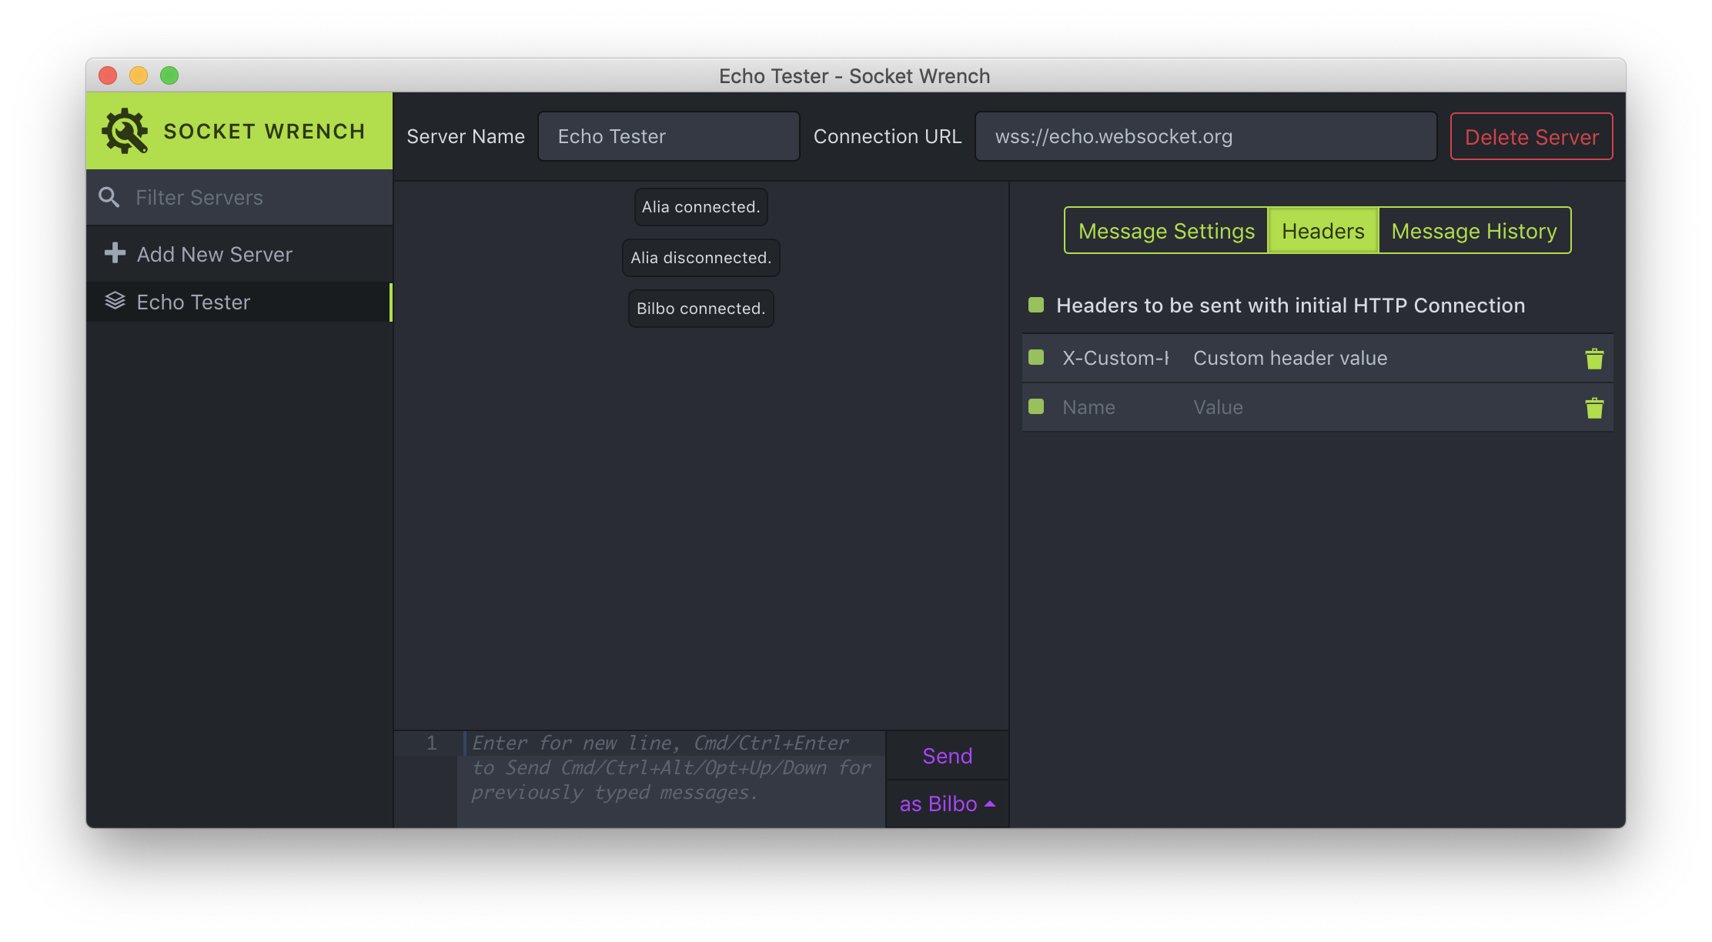Switch to the Message History tab
Image resolution: width=1712 pixels, height=942 pixels.
click(x=1474, y=229)
